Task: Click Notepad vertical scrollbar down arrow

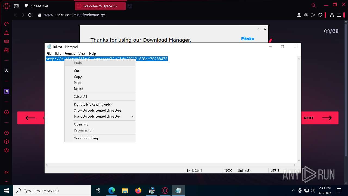Action: [x=299, y=160]
